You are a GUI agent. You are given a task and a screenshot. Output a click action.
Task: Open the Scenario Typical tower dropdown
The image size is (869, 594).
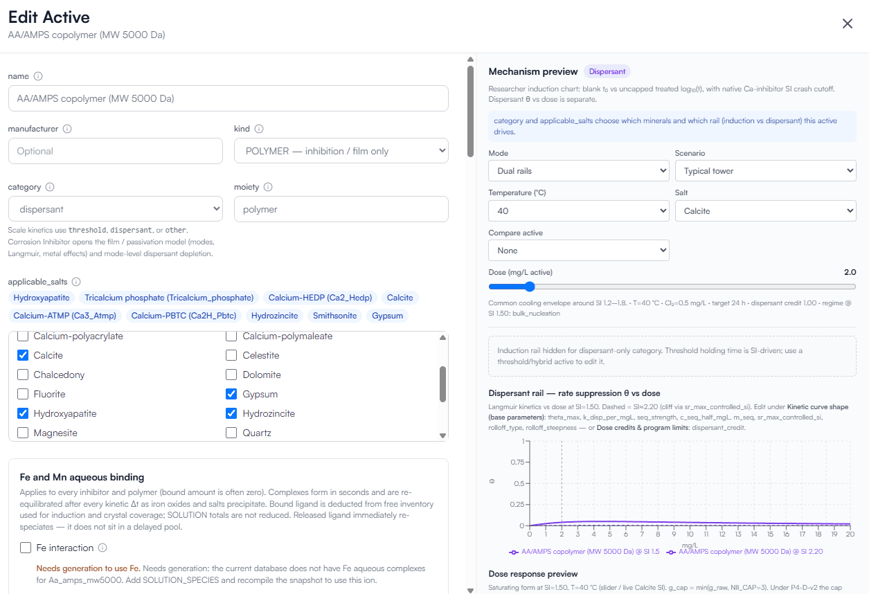click(766, 170)
